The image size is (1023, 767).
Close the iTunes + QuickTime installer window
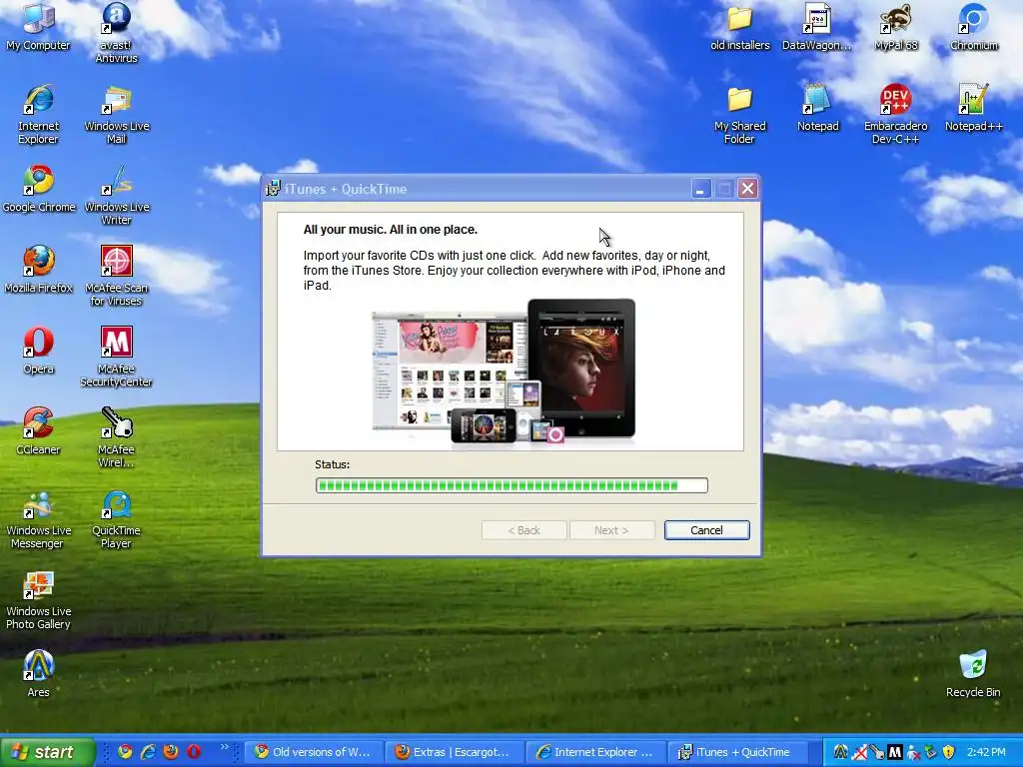click(x=747, y=189)
